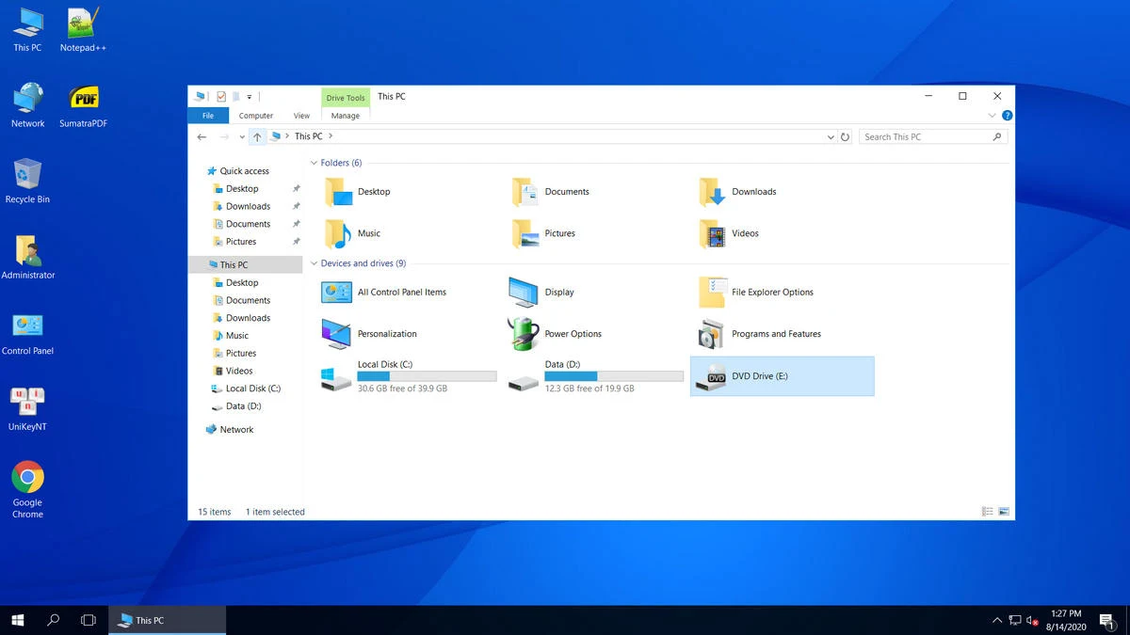Select the Administrator folder desktop icon

click(27, 257)
